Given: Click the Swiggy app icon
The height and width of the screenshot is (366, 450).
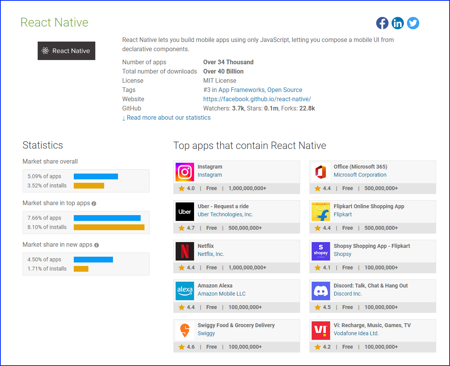Looking at the screenshot, I should tap(185, 331).
